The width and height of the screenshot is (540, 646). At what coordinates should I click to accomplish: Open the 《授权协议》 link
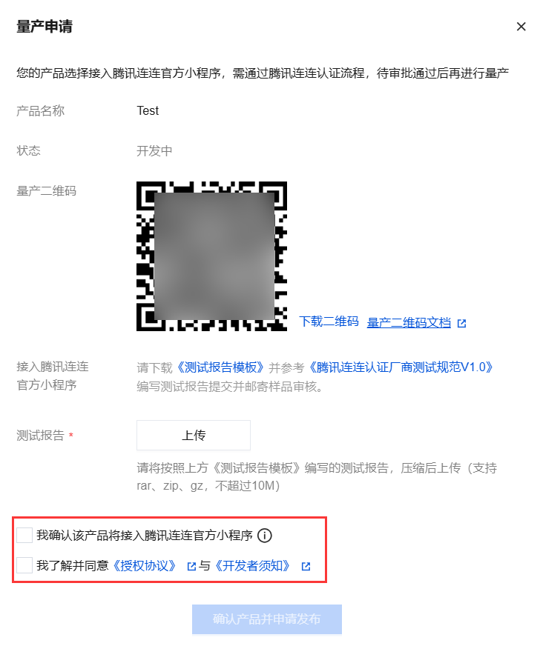pos(144,566)
